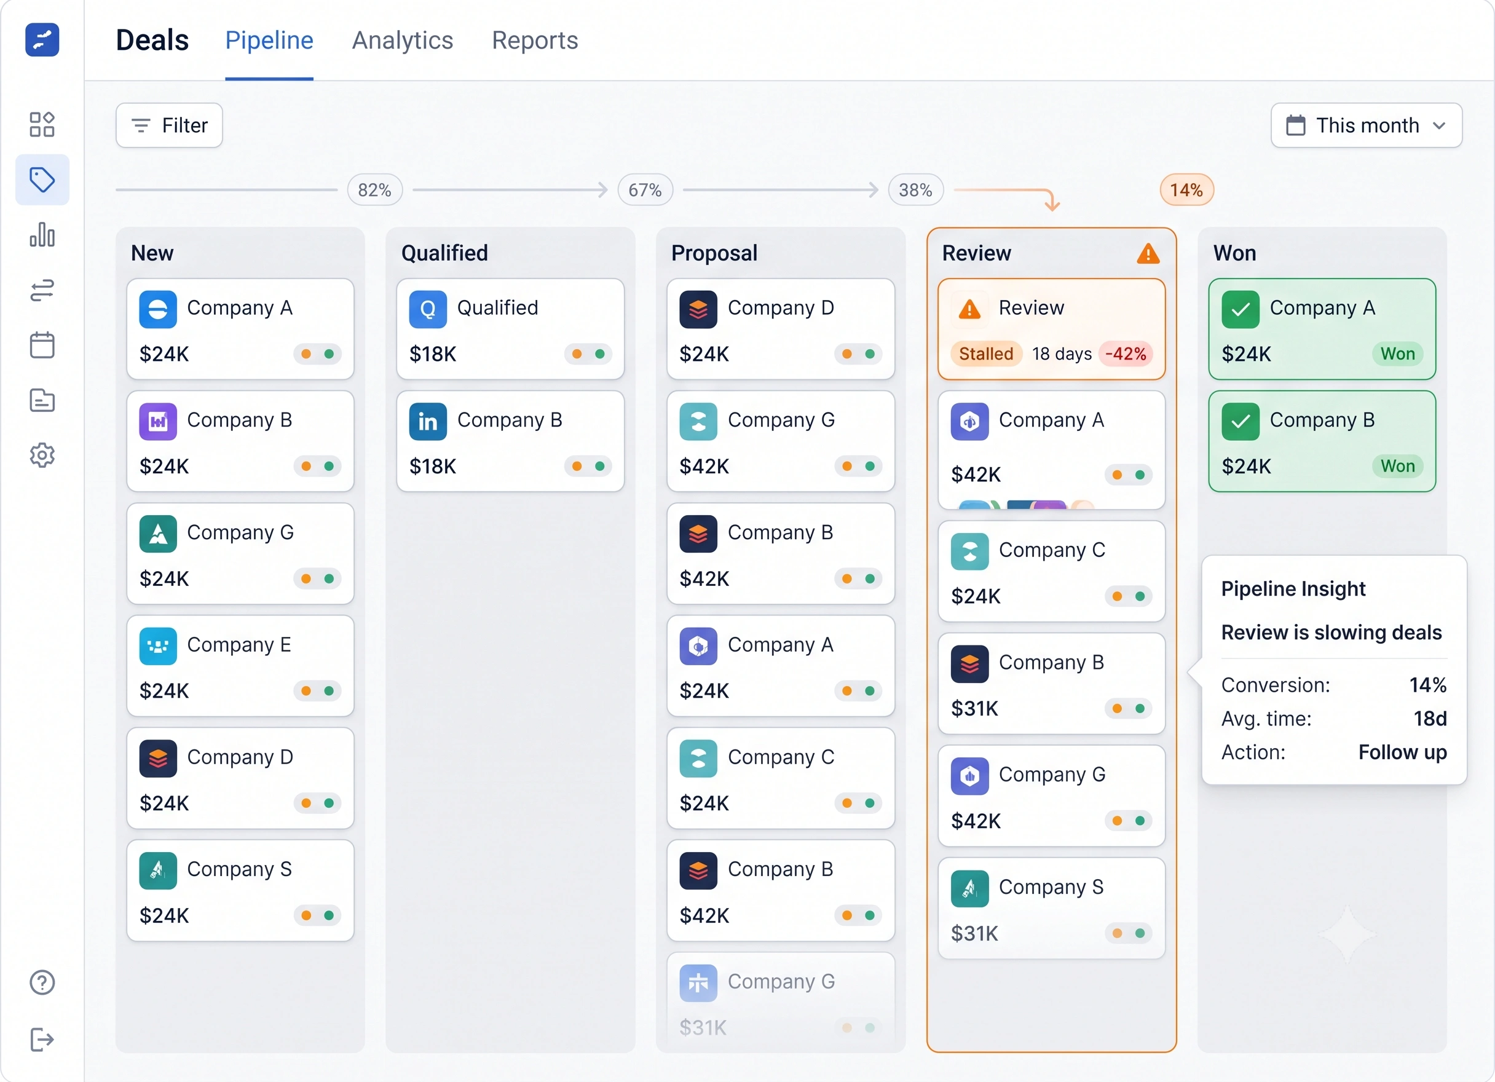The height and width of the screenshot is (1082, 1495).
Task: Open Company C card in Proposal column
Action: (781, 778)
